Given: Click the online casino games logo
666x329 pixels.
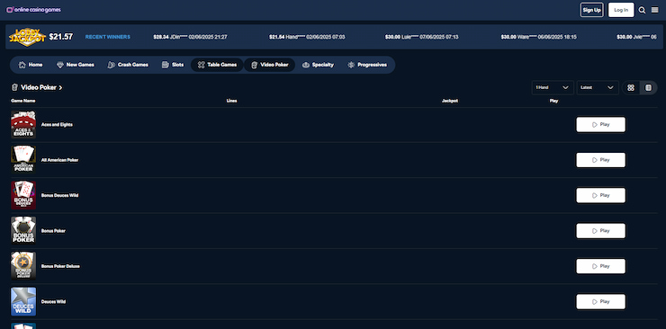Looking at the screenshot, I should (33, 10).
